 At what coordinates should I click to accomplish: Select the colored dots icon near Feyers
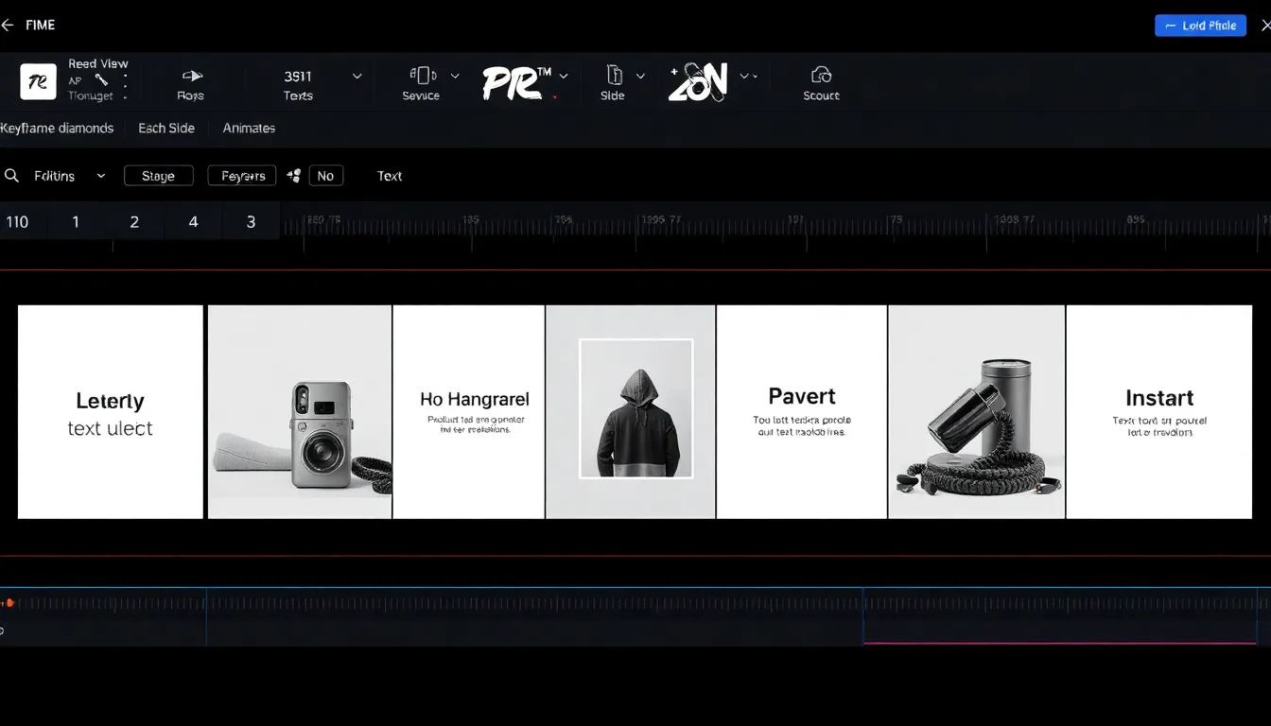[292, 175]
